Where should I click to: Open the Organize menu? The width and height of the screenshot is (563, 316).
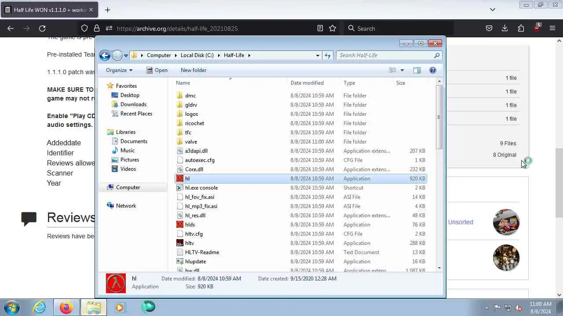coord(119,70)
